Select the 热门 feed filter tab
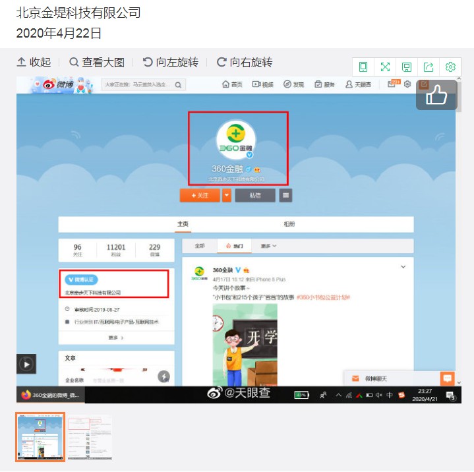 (234, 246)
